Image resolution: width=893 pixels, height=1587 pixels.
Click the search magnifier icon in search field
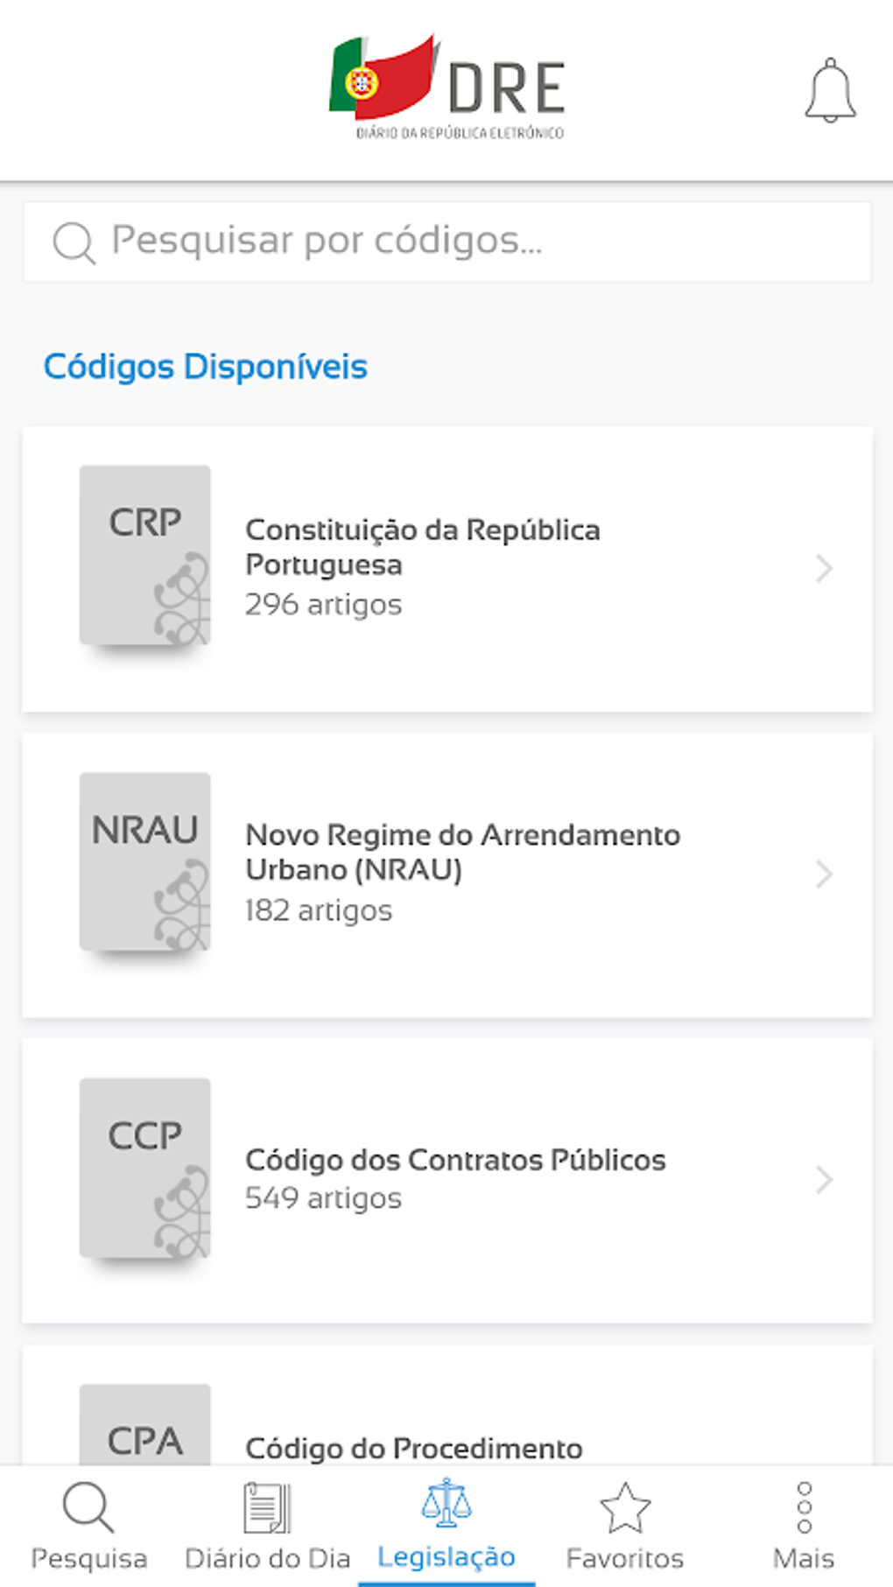pyautogui.click(x=74, y=242)
